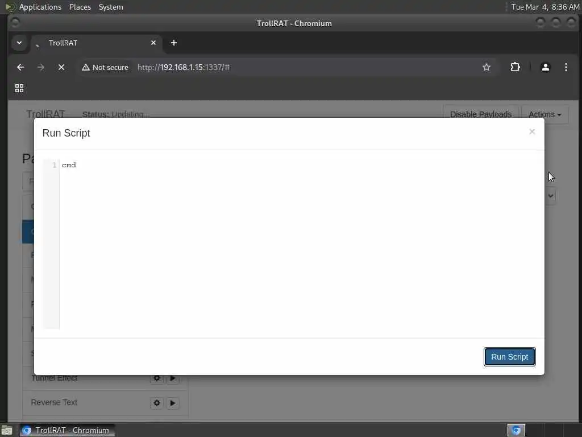Click into the script editor containing cmd
The image size is (582, 437).
tap(297, 244)
